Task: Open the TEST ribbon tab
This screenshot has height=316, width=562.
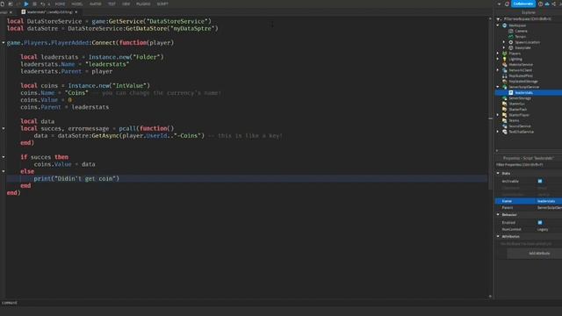Action: click(x=112, y=4)
